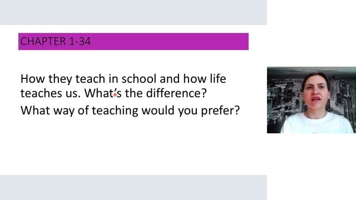Viewport: 356px width, 200px height.
Task: Select the word "teaching" in last line
Action: coord(115,111)
